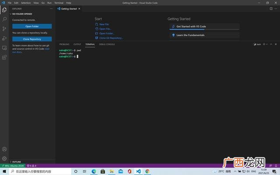Open notifications bell in status bar
Viewport: 280px width, 175px height.
[x=276, y=166]
